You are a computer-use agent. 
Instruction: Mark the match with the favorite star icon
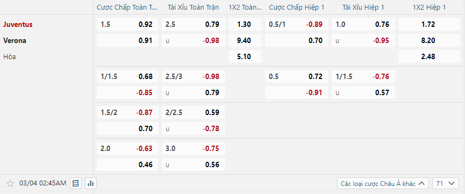(x=10, y=184)
